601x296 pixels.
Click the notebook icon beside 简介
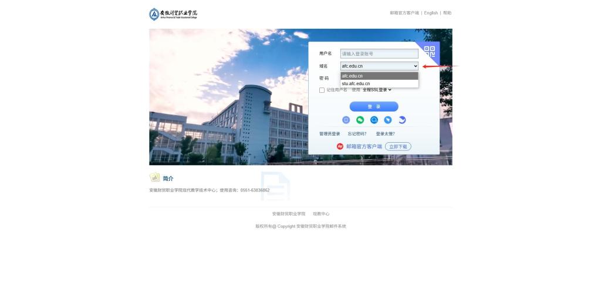click(x=155, y=177)
